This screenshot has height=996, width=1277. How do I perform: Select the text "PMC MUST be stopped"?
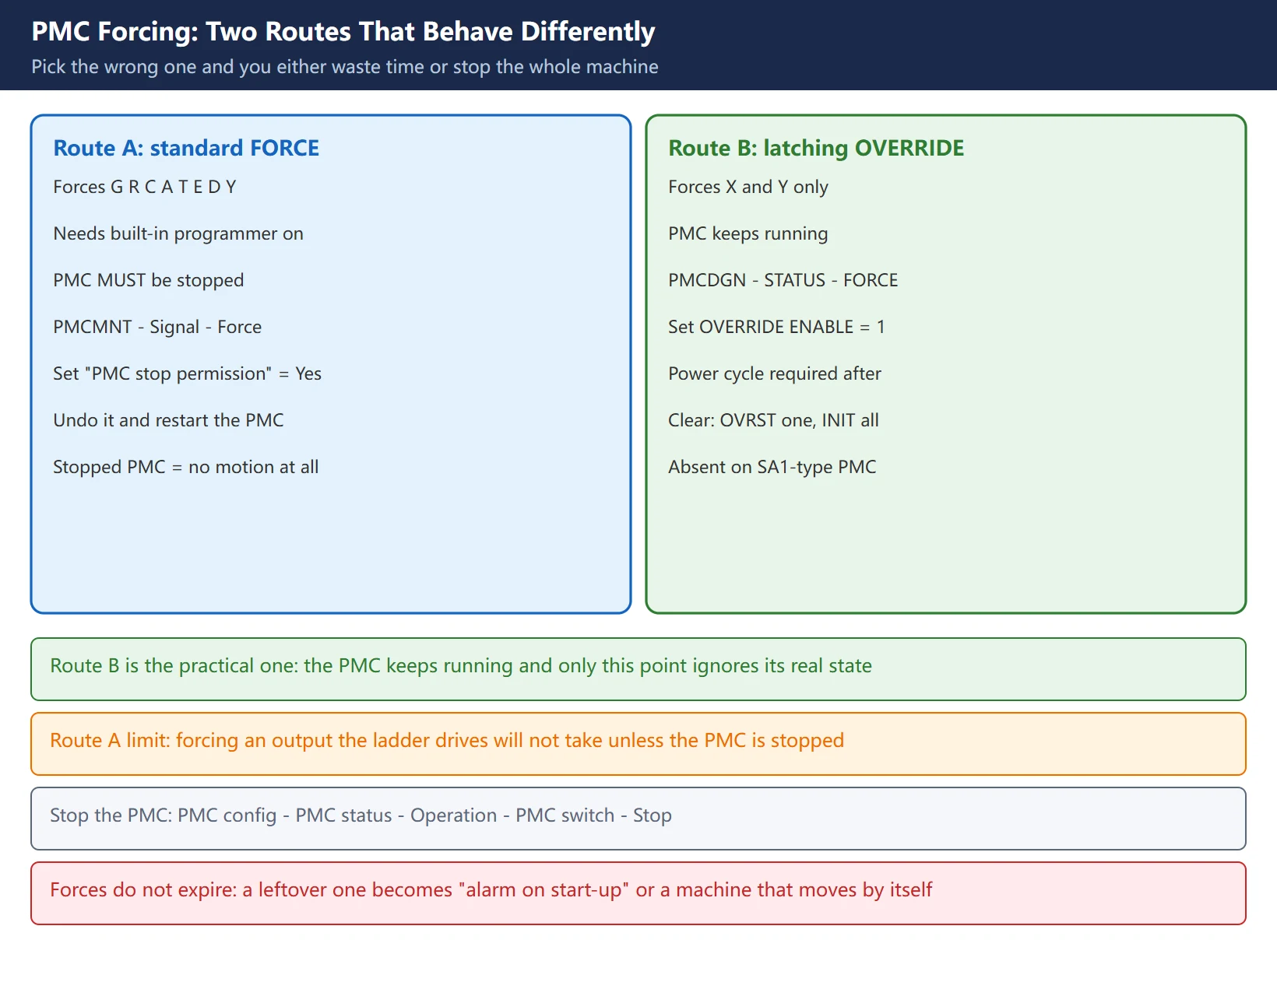(149, 280)
